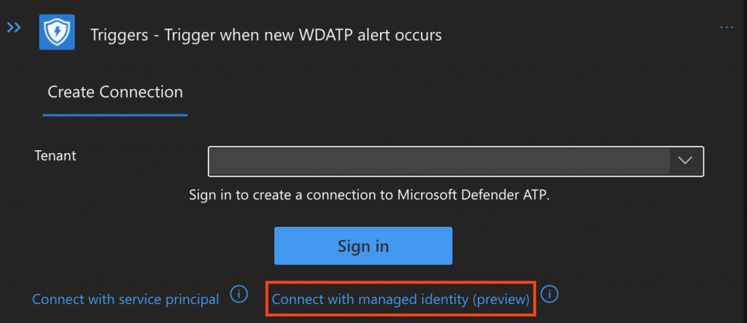Click the Microsoft Defender ATP shield icon

[x=57, y=33]
